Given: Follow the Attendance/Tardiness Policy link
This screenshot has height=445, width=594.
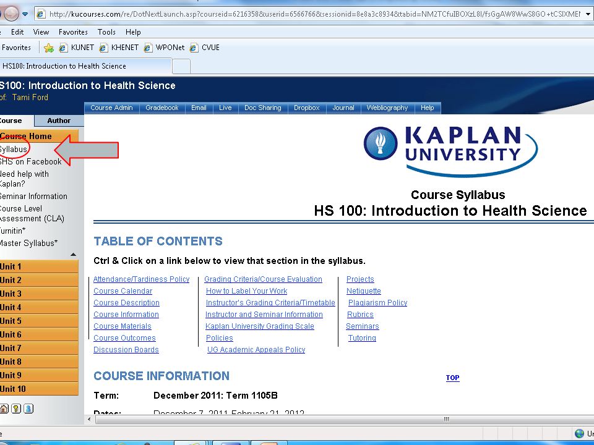Looking at the screenshot, I should (x=141, y=279).
